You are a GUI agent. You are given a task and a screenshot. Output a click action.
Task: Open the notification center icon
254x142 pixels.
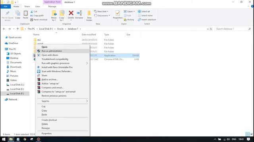[248, 139]
